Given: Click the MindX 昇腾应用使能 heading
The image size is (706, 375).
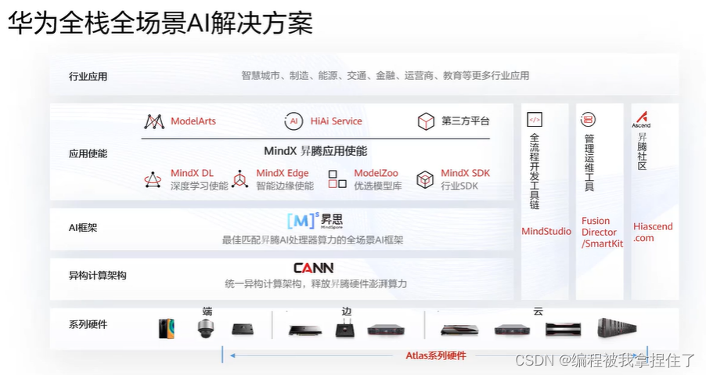Looking at the screenshot, I should click(315, 151).
